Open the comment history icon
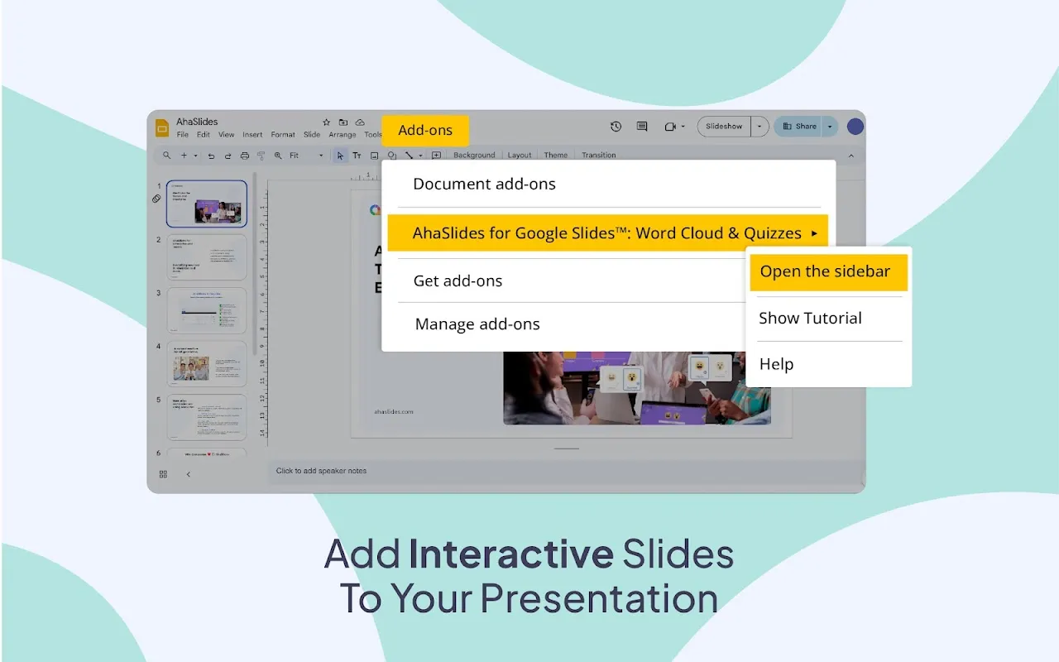The width and height of the screenshot is (1059, 662). pos(641,126)
